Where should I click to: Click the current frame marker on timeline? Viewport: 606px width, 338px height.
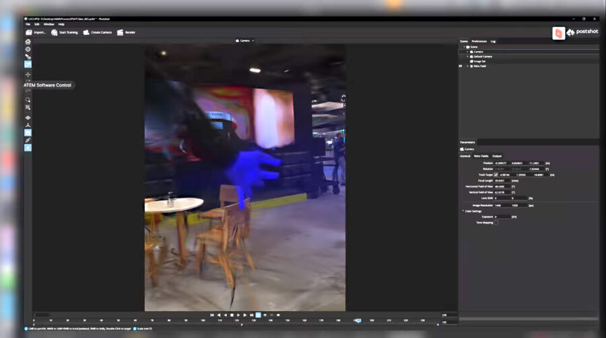coord(358,321)
